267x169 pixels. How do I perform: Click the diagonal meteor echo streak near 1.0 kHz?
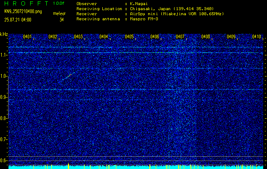(69, 76)
